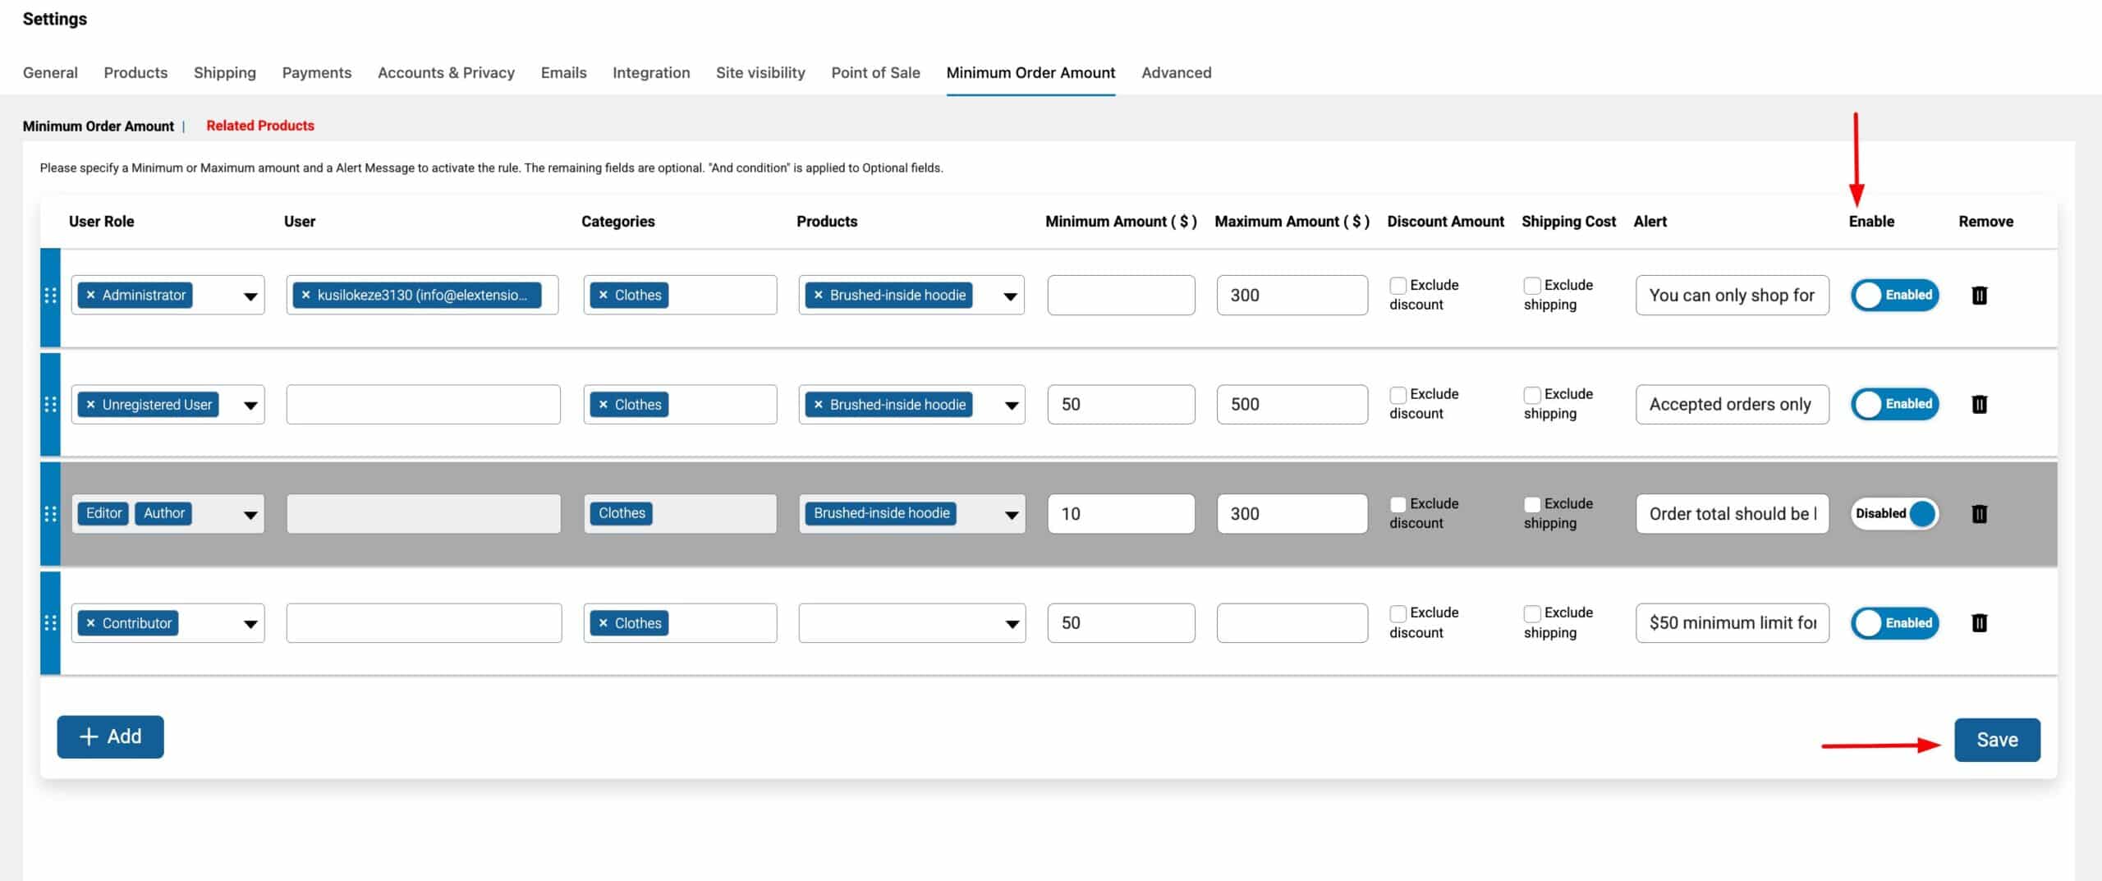Toggle the Enabled switch for the Administrator rule

1895,295
